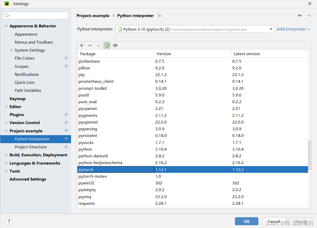Navigate back with the left arrow icon
This screenshot has height=228, width=317.
coord(300,15)
